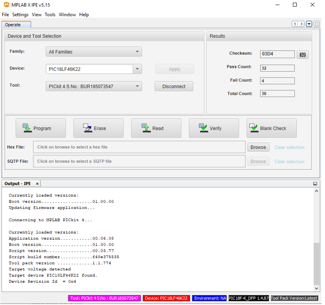Open the Window menu
The width and height of the screenshot is (325, 305).
[x=67, y=15]
